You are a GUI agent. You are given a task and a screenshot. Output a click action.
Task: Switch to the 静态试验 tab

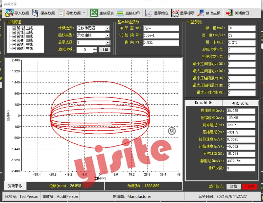click(203, 103)
